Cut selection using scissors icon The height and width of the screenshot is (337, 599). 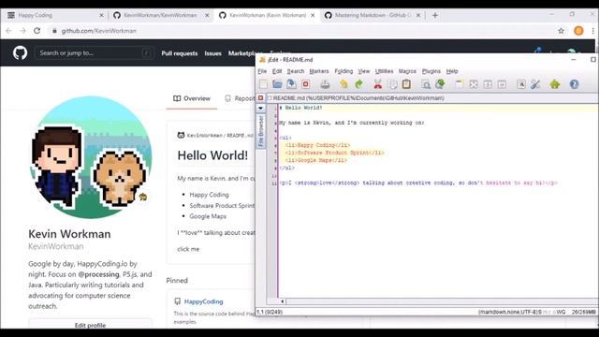tap(378, 84)
